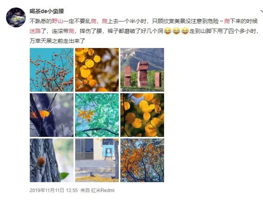Open the top-row yellow round leaves photo
This screenshot has height=200, width=263.
[x=97, y=70]
